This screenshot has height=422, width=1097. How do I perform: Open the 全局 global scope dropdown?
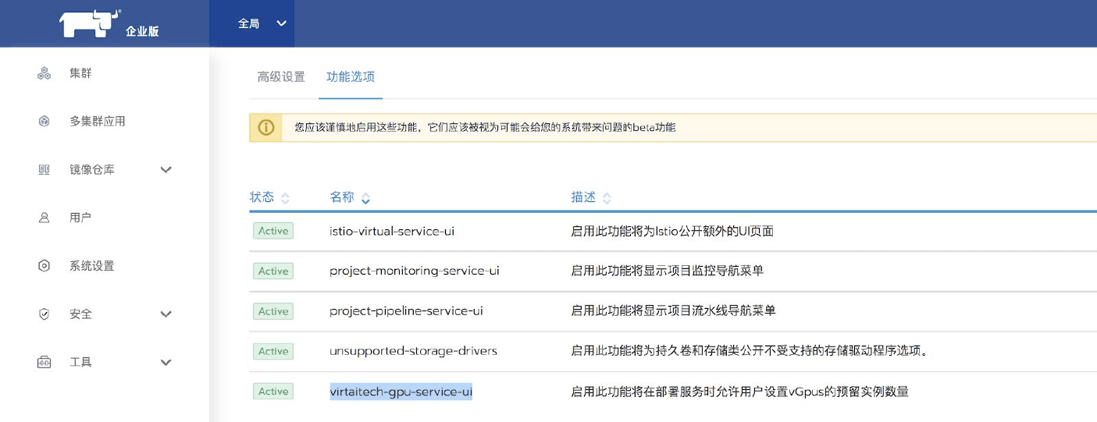[x=262, y=24]
